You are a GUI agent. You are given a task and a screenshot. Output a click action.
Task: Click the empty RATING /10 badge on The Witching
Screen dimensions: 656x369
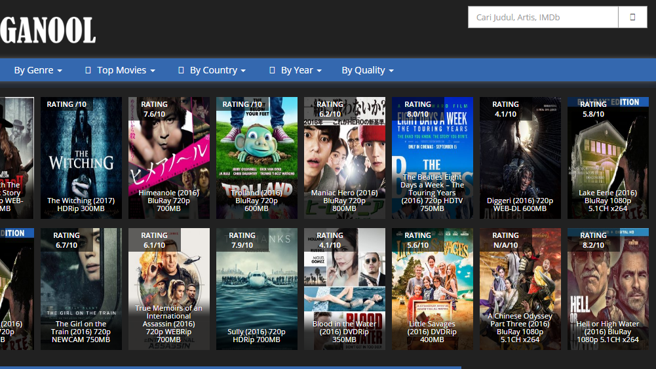coord(67,104)
